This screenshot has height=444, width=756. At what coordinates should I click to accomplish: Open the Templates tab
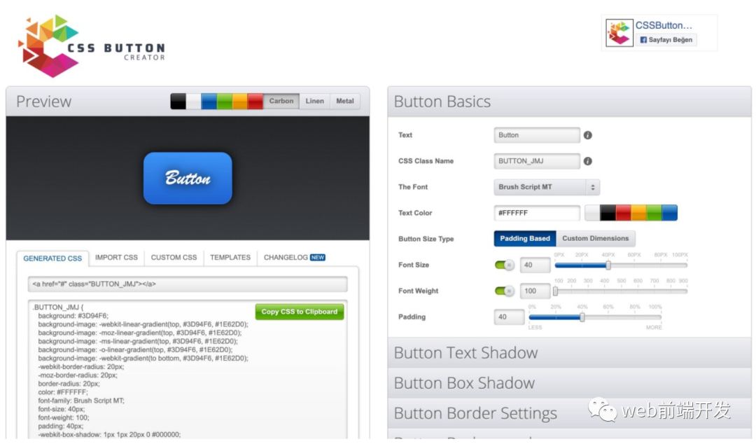point(230,258)
